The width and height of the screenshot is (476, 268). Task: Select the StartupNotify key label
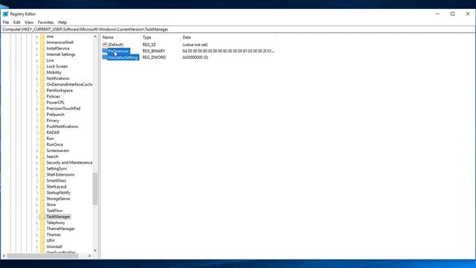coord(58,193)
